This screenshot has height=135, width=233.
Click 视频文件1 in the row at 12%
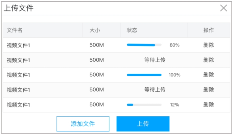pyautogui.click(x=18, y=105)
